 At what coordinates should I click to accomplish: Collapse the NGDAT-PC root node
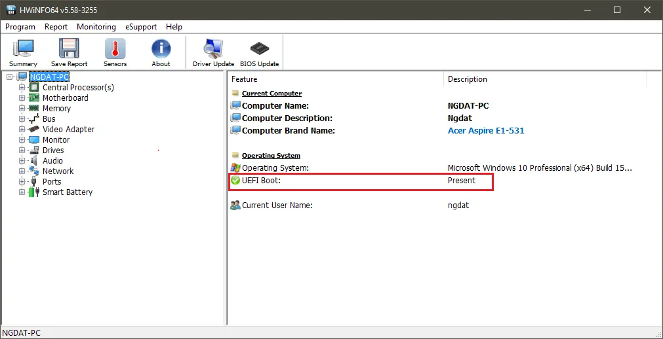click(x=10, y=77)
